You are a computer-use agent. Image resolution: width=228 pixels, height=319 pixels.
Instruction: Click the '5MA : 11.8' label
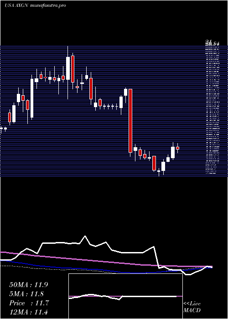point(26,294)
